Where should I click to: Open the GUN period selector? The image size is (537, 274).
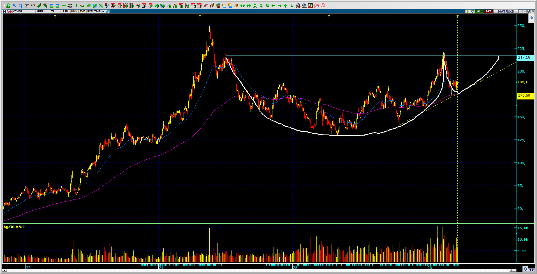[x=40, y=11]
